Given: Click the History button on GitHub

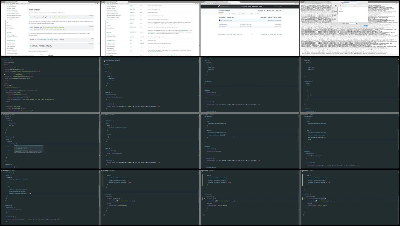Looking at the screenshot, I should 279,17.
